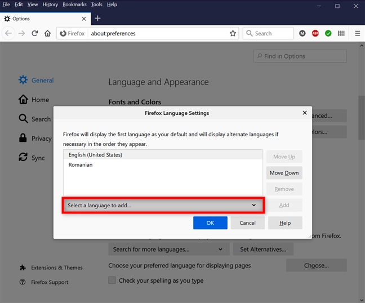Close the Firefox Language Settings dialog

tap(305, 113)
